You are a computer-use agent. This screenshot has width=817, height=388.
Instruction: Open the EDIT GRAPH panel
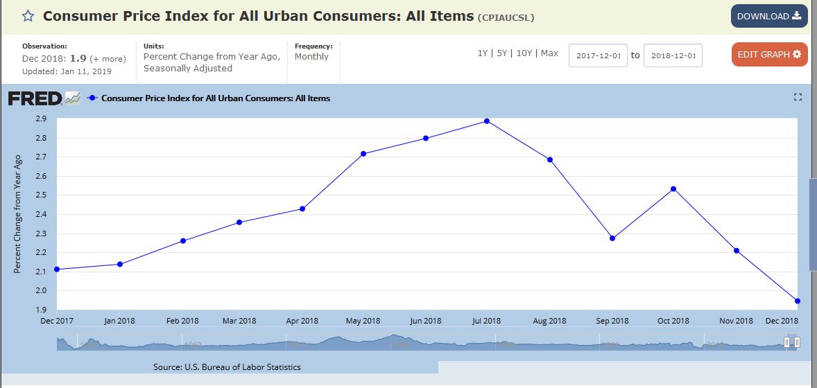coord(768,54)
